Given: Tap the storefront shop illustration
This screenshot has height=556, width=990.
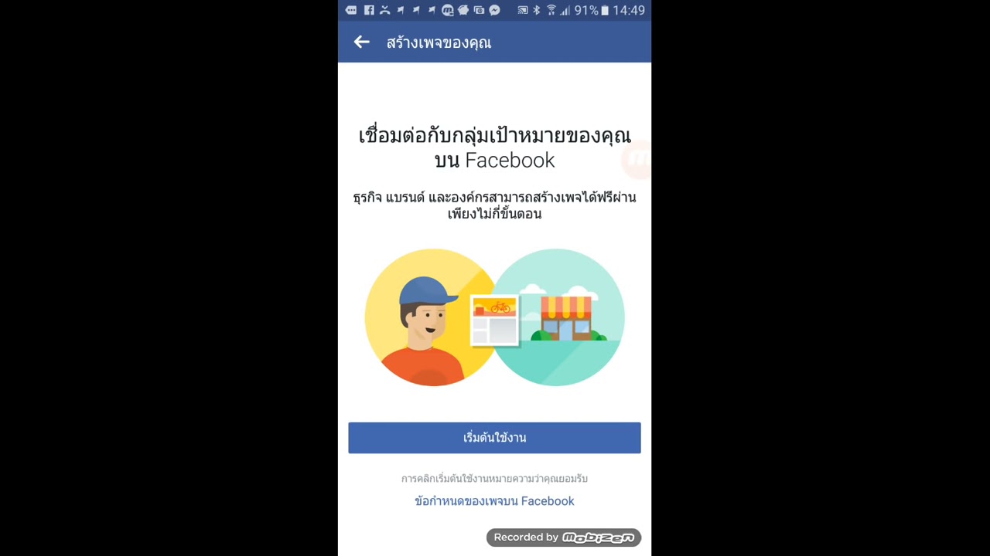Looking at the screenshot, I should (x=566, y=317).
